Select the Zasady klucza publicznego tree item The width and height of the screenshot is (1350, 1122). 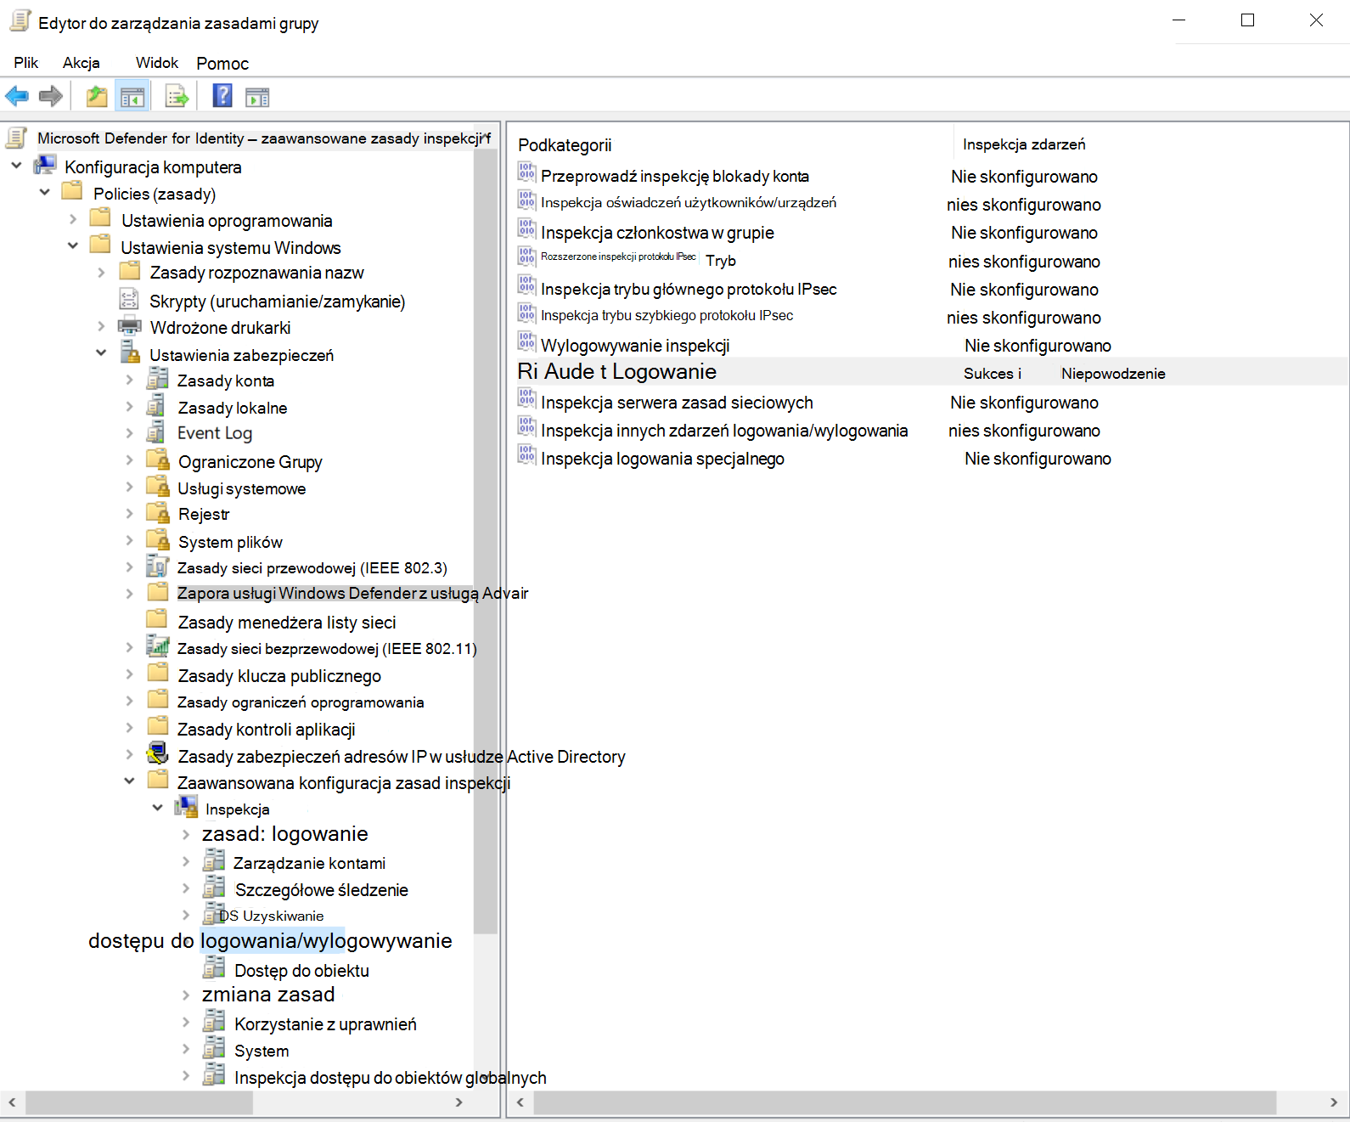coord(279,676)
